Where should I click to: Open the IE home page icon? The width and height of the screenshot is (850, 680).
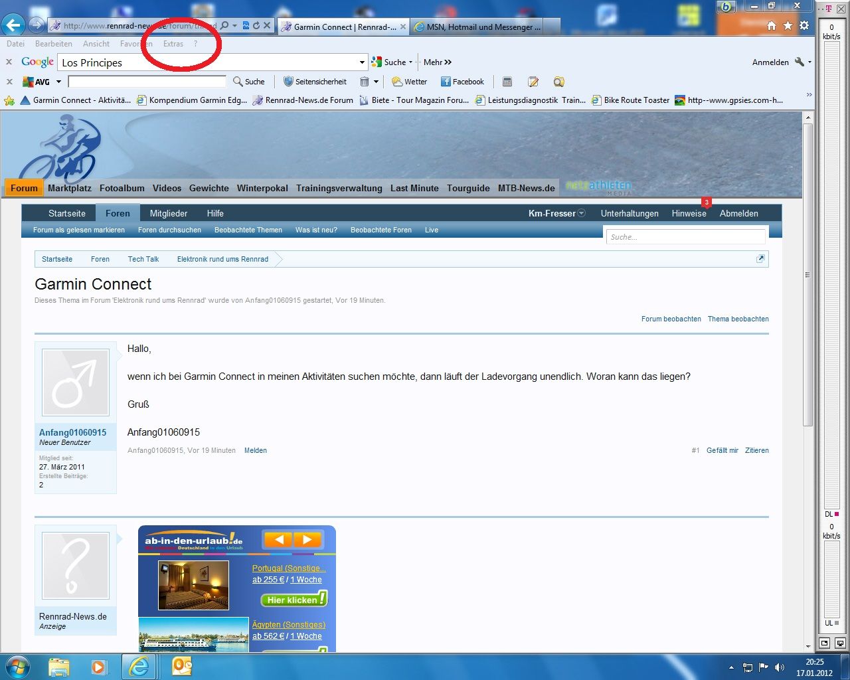(x=771, y=26)
